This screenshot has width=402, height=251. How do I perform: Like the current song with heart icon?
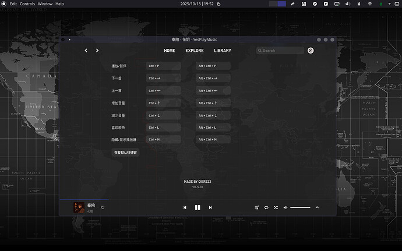(103, 207)
